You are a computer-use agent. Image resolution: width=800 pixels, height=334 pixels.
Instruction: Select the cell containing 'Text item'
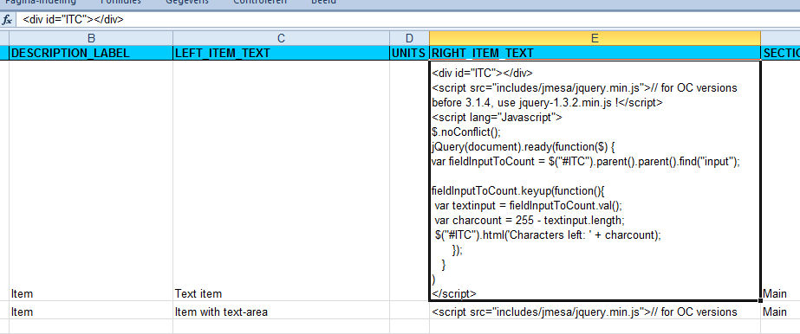(x=281, y=181)
